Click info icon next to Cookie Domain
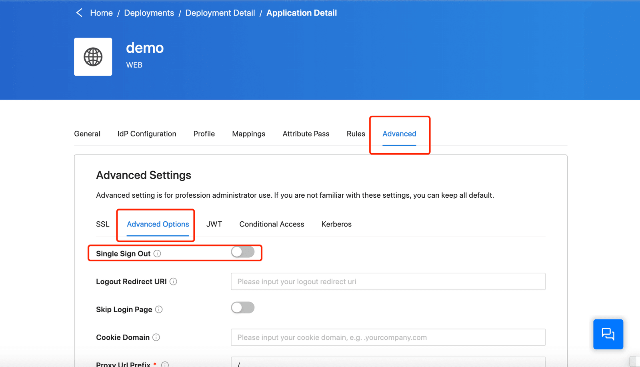 coord(156,337)
